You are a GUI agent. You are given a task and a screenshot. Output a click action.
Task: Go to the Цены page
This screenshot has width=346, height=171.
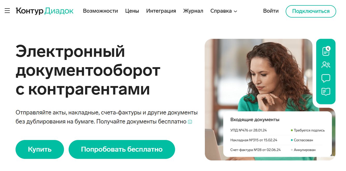132,11
